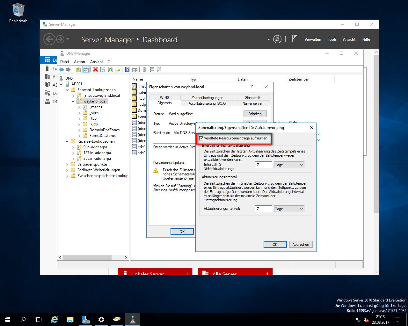Click the blue help question mark icon
Image resolution: width=408 pixels, height=326 pixels.
[x=127, y=69]
